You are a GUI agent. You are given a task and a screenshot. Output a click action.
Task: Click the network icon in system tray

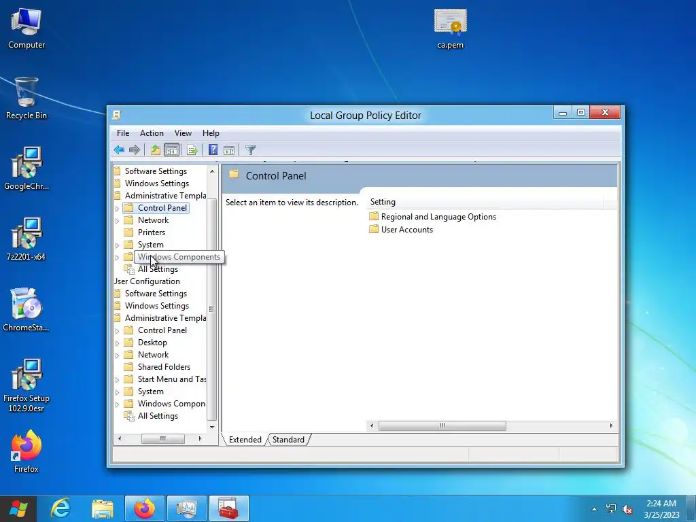611,508
